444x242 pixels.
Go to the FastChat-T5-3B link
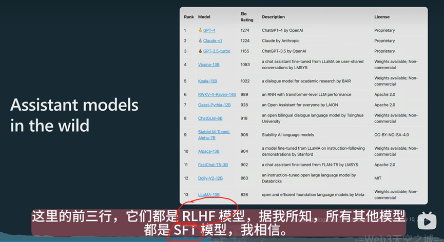[x=213, y=165]
